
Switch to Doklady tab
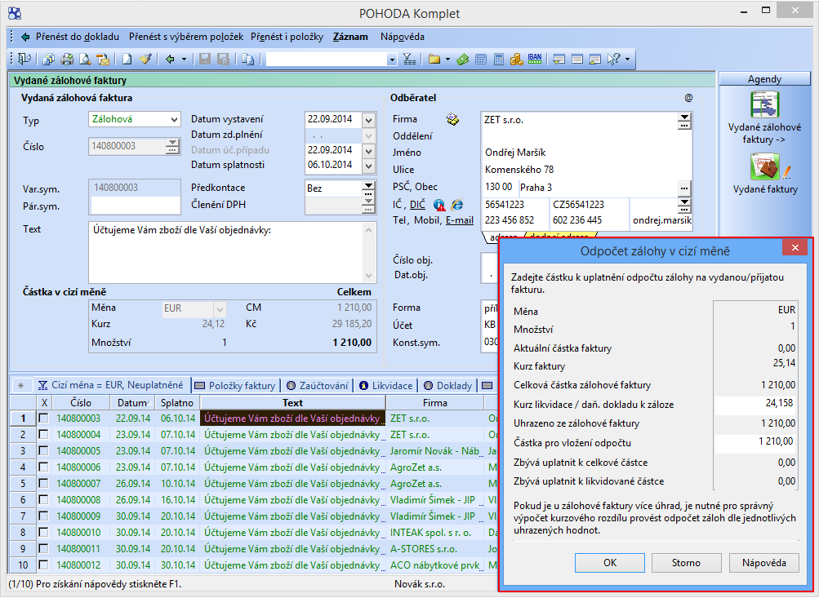point(448,386)
